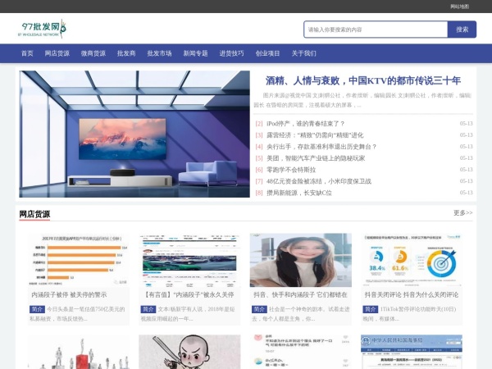This screenshot has height=369, width=492.
Task: Go to the 首页 navigation item
Action: point(27,53)
